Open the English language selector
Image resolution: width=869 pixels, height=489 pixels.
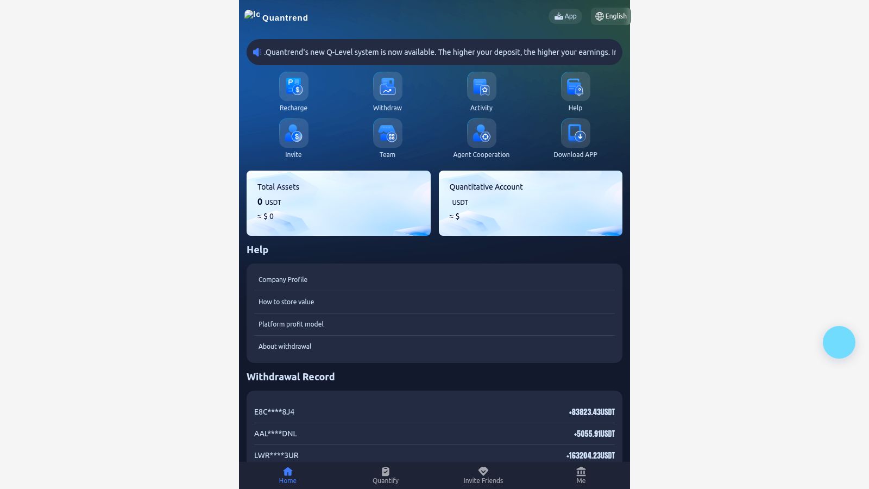[610, 16]
